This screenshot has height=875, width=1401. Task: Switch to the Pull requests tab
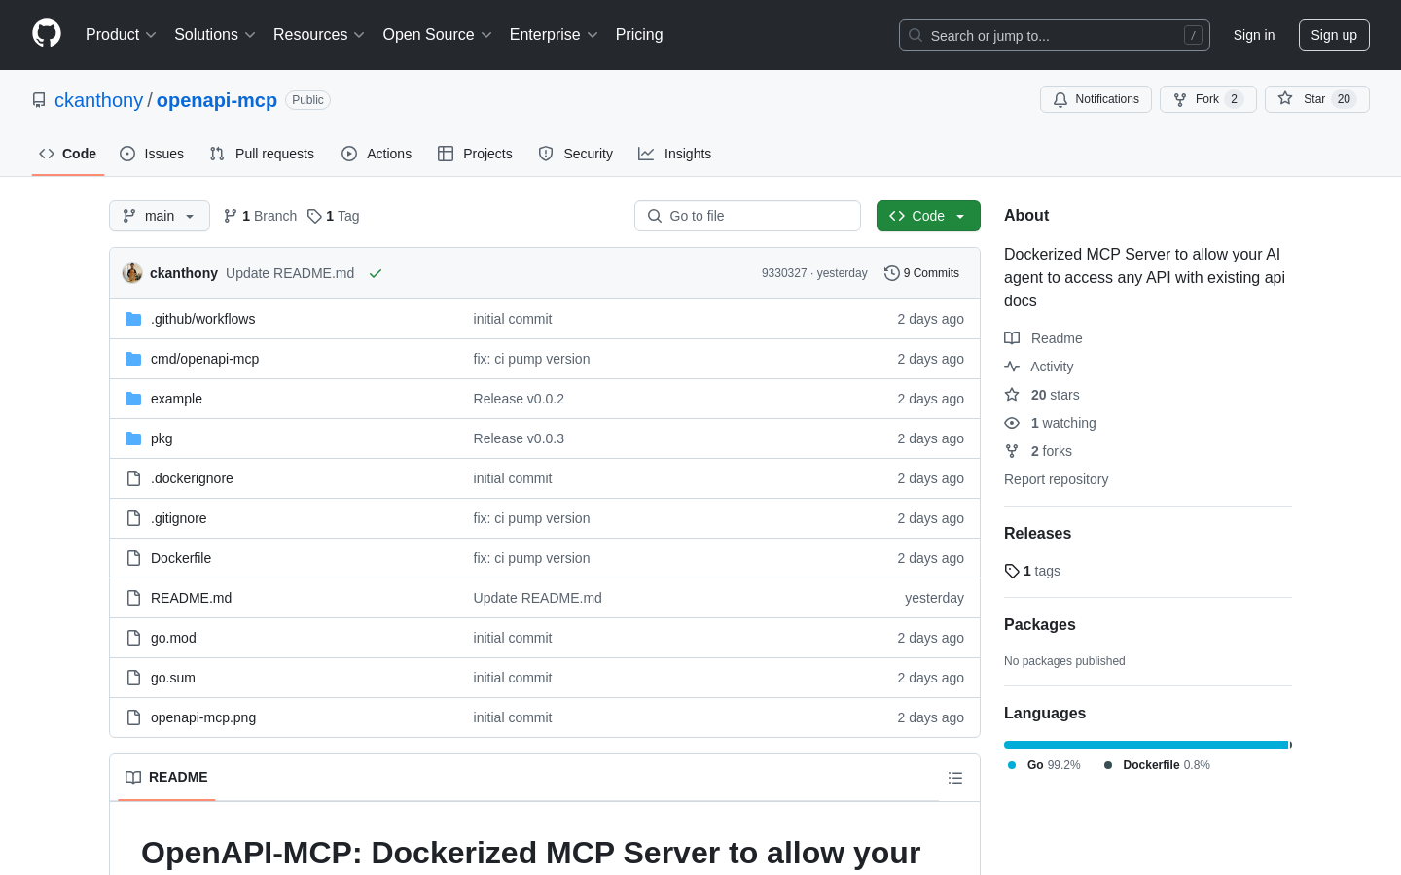coord(262,154)
